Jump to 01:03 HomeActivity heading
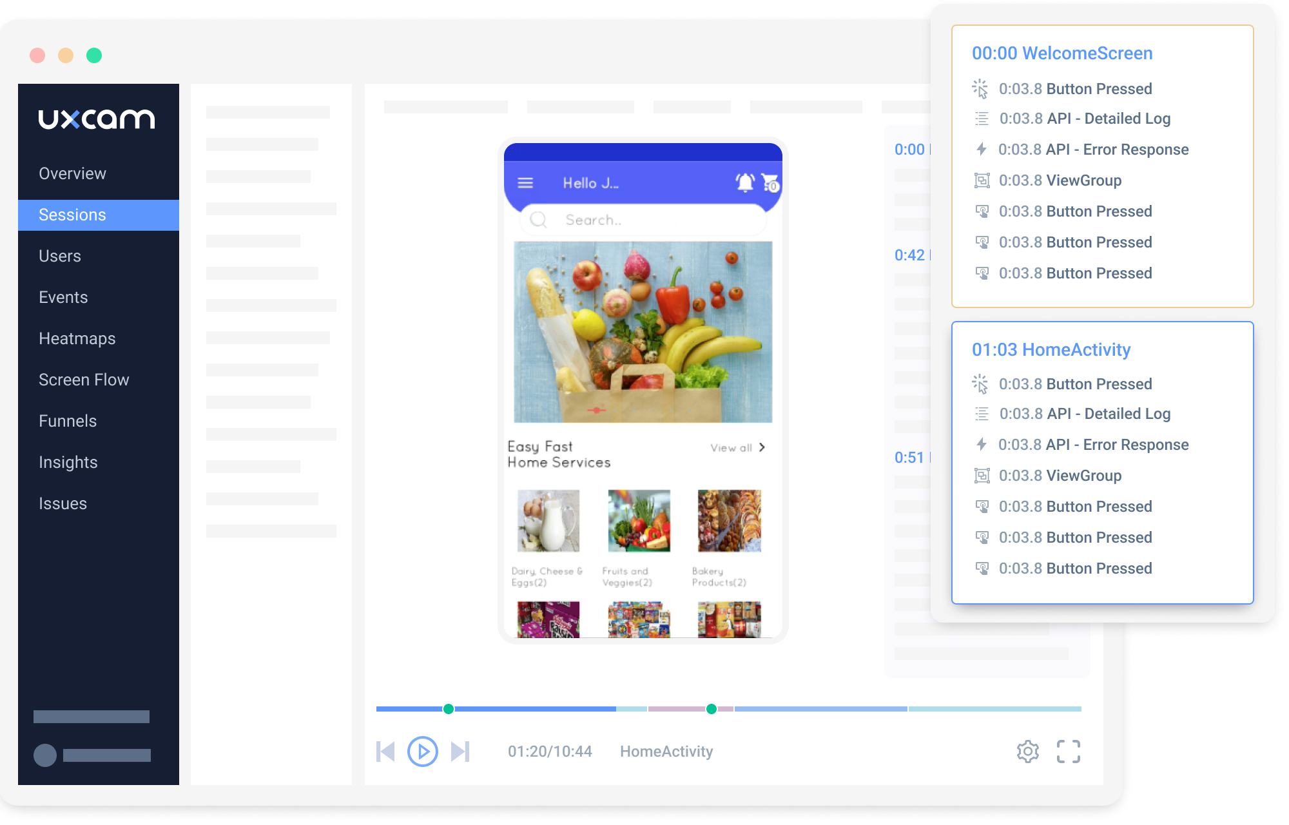Viewport: 1289px width, 825px height. pos(1051,350)
